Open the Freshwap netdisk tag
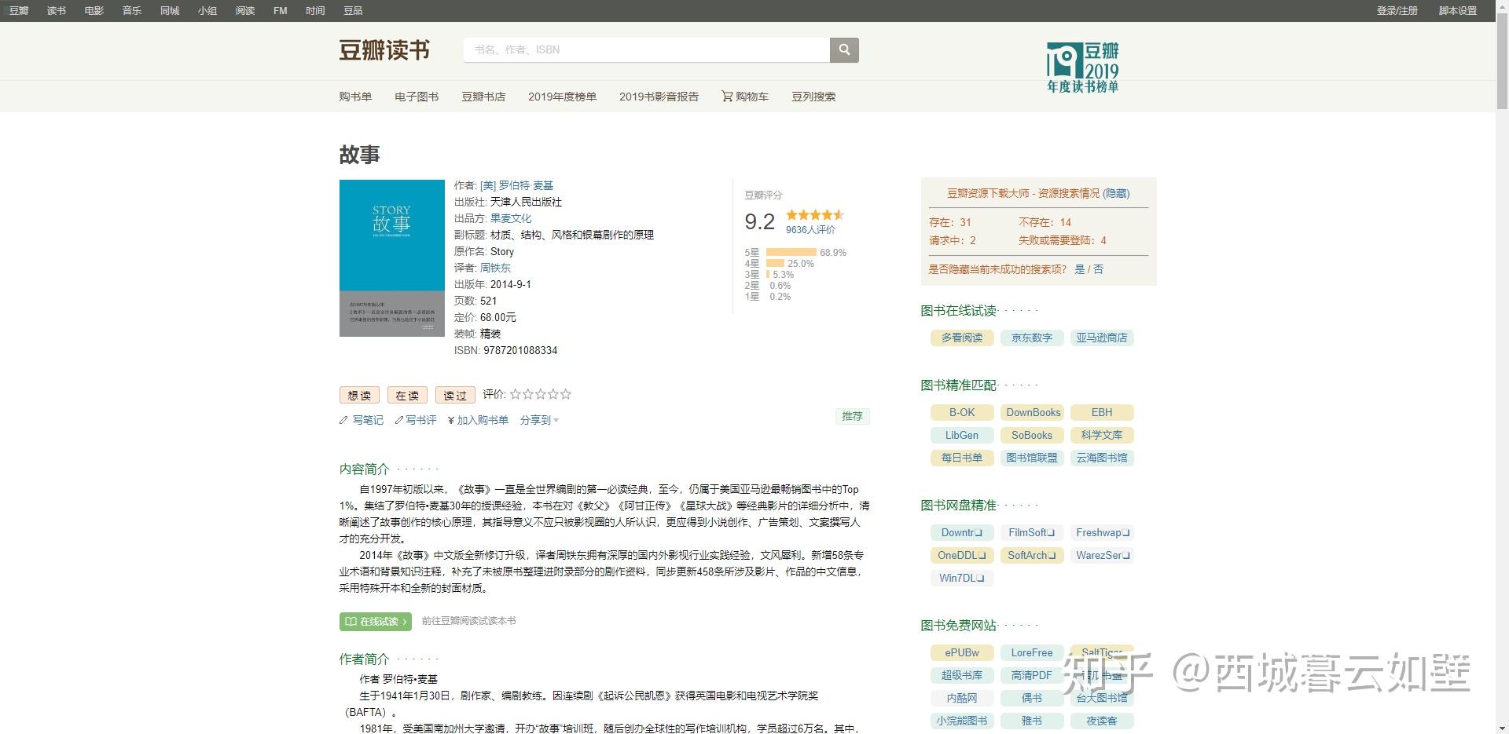1509x734 pixels. (x=1102, y=532)
